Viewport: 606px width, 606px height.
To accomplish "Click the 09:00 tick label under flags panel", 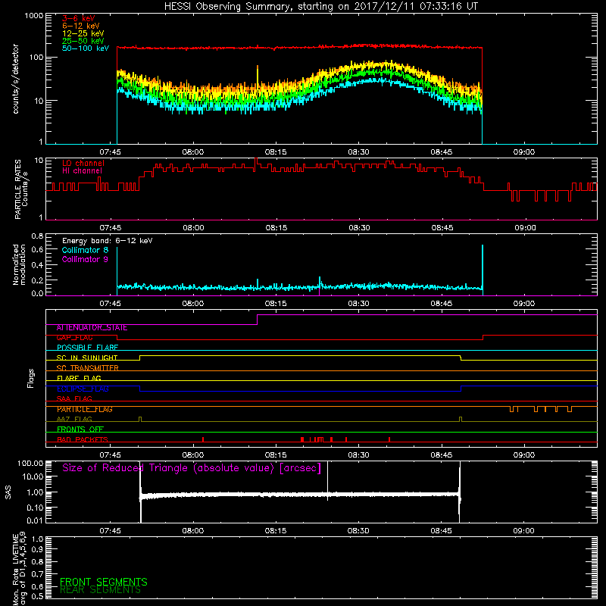I will coord(524,455).
